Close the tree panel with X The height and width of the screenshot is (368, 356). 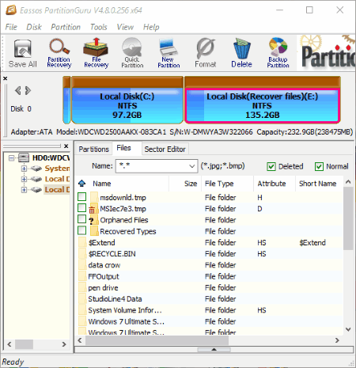tap(66, 146)
